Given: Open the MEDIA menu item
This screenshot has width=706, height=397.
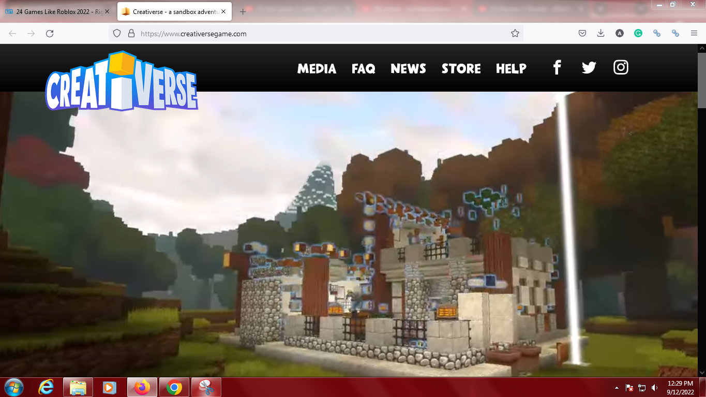Looking at the screenshot, I should tap(317, 69).
